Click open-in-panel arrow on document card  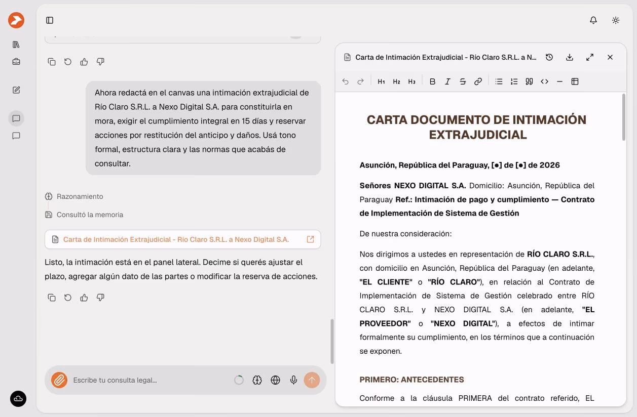point(311,239)
